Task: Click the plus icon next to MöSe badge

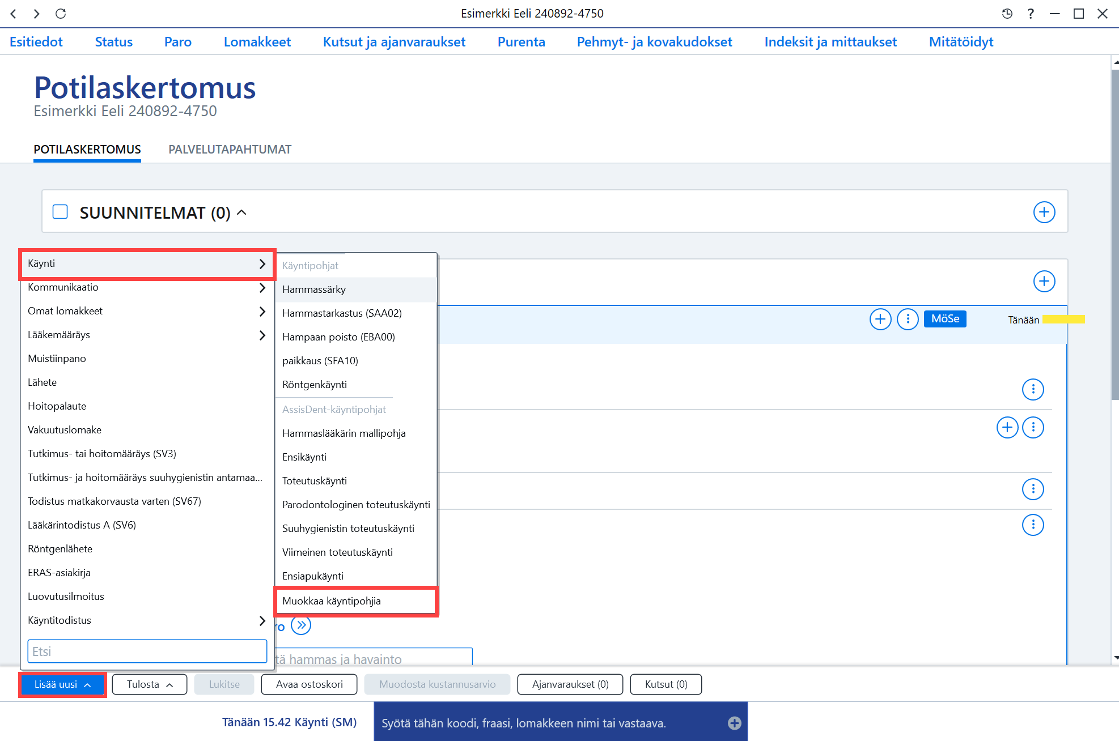Action: click(880, 320)
